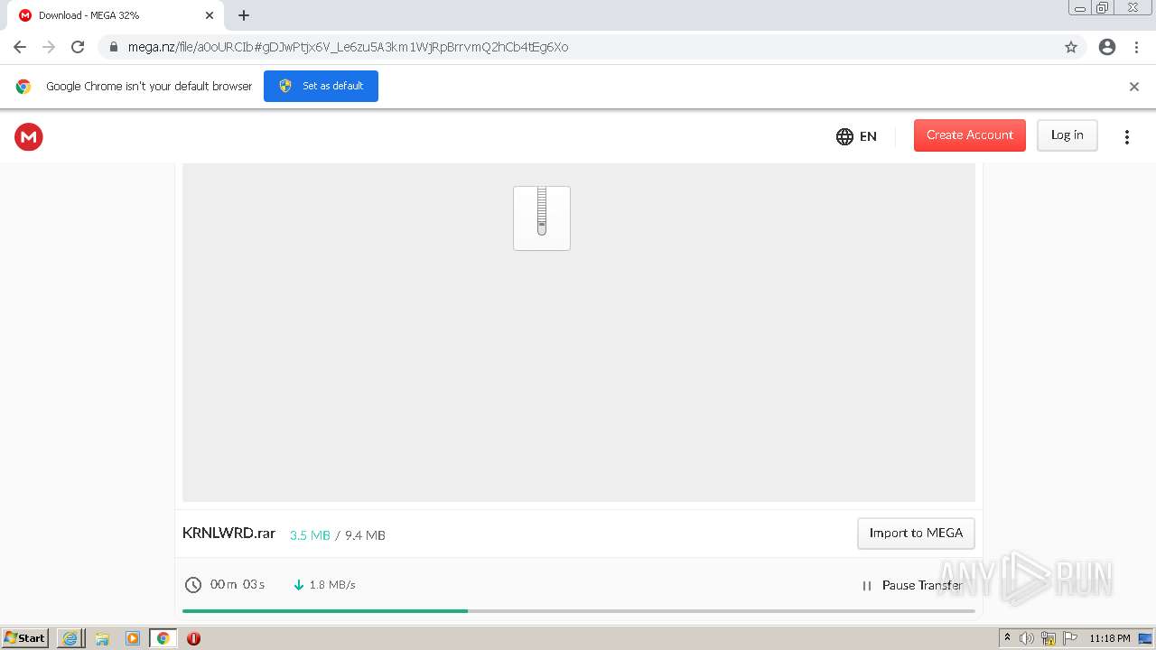Go forward in Chrome

click(49, 47)
